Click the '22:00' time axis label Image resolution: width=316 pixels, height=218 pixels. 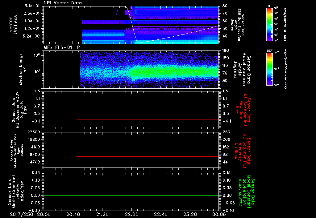[x=131, y=214]
